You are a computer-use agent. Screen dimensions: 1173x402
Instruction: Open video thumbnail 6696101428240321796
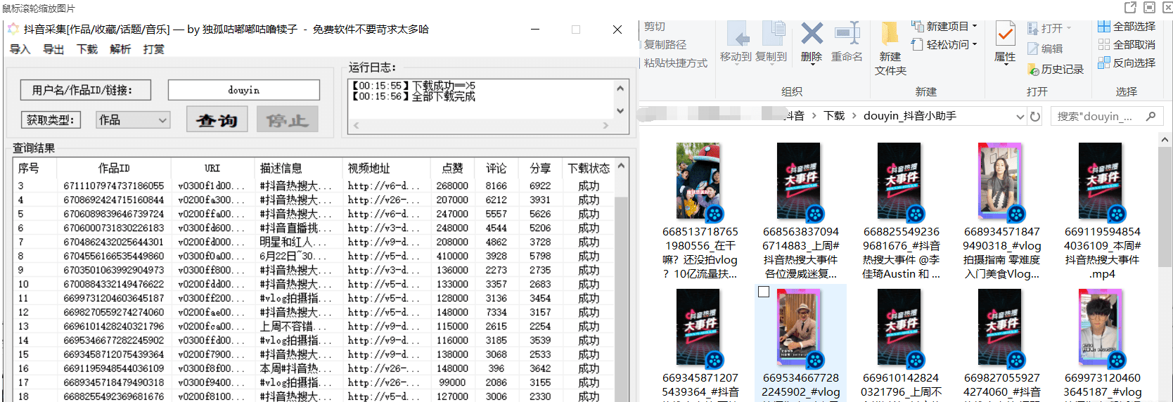click(x=900, y=328)
